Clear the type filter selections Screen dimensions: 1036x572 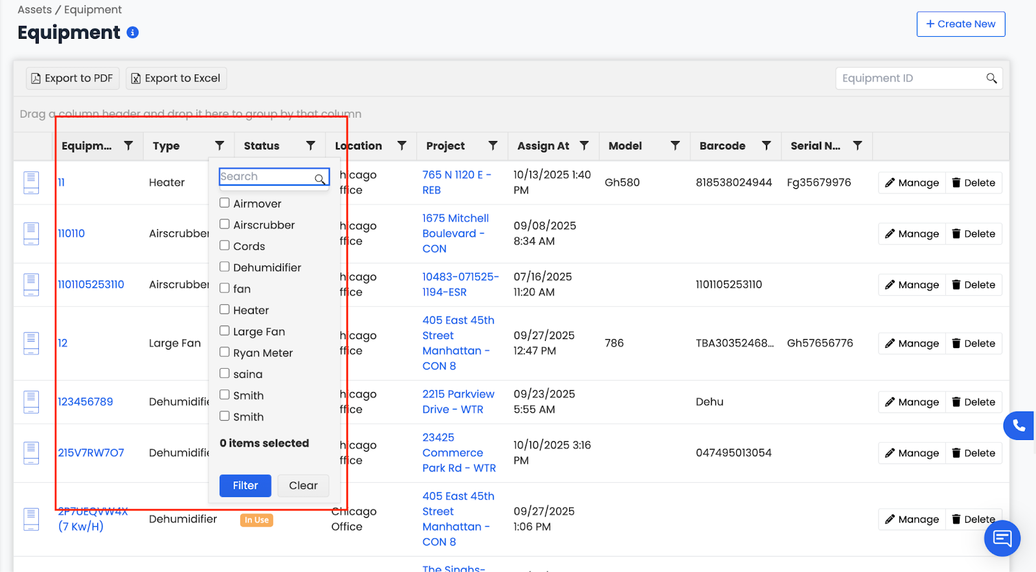coord(303,485)
